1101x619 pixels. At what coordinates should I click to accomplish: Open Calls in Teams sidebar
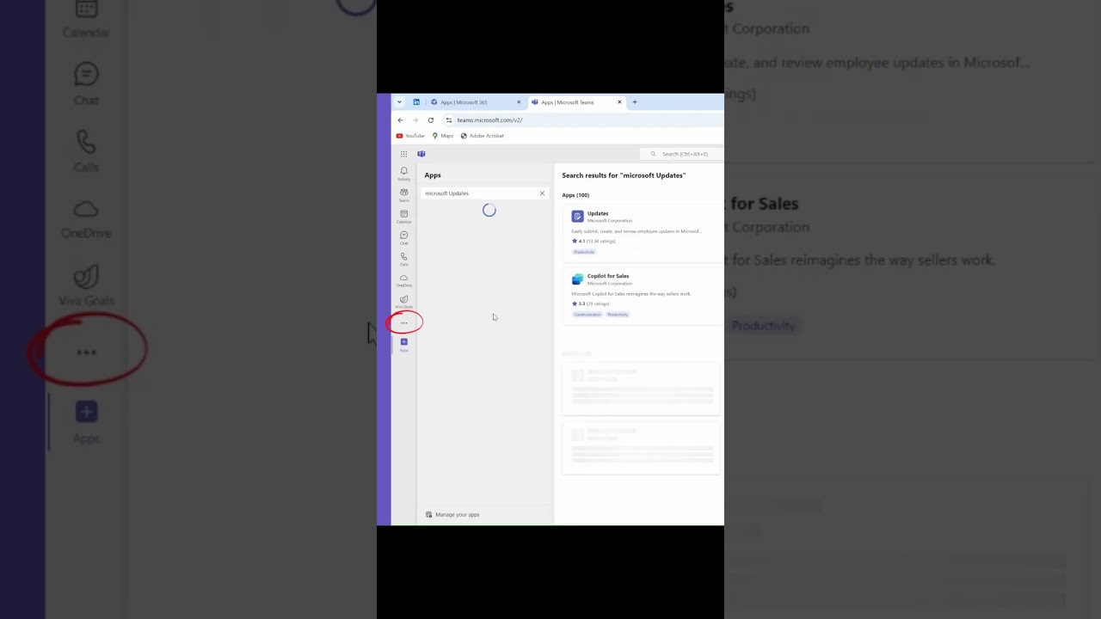pos(403,258)
